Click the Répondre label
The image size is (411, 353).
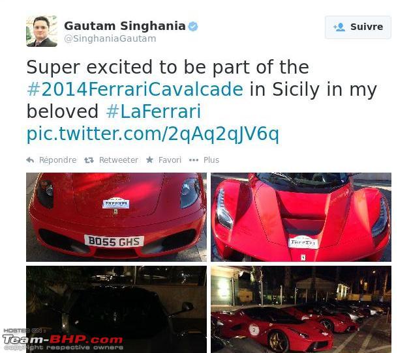tap(57, 160)
